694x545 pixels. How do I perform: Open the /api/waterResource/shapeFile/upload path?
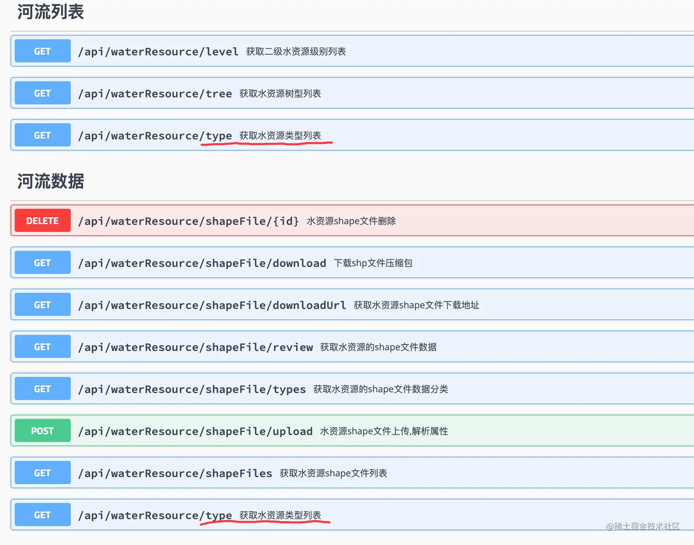coord(196,431)
